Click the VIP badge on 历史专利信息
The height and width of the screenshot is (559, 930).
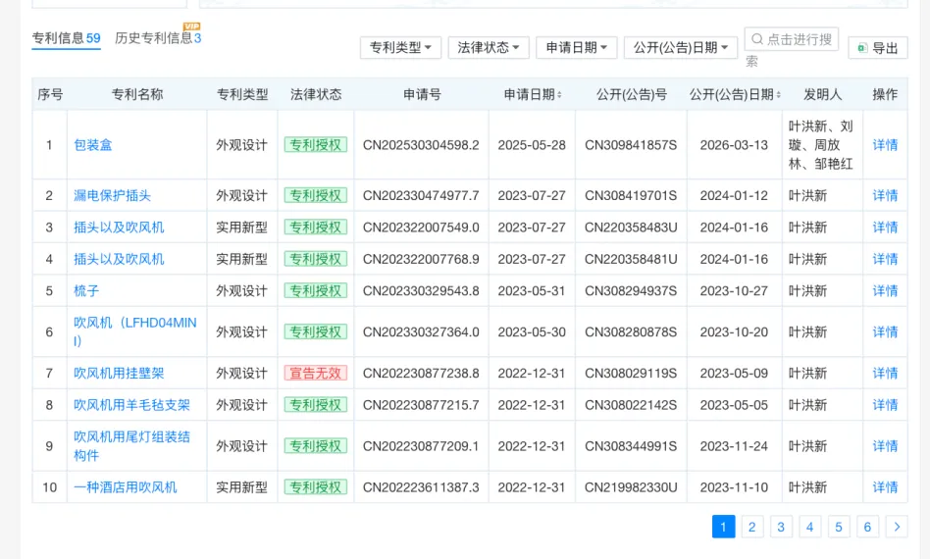pos(191,26)
